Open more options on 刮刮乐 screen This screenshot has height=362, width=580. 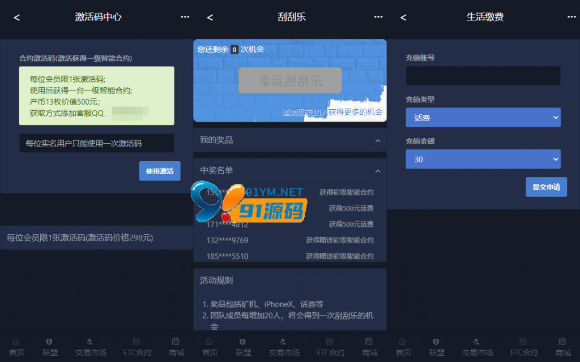[378, 16]
